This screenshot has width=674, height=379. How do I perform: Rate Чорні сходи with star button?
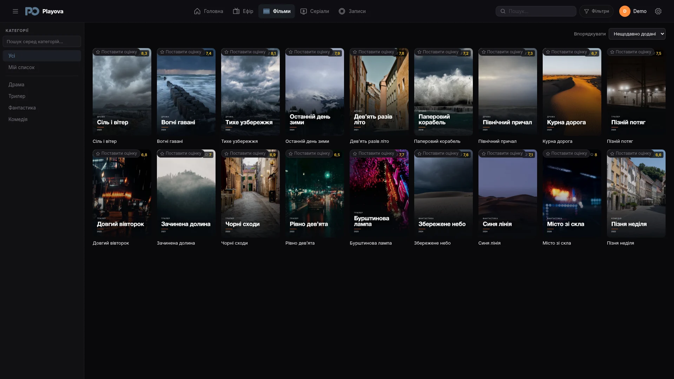point(245,153)
